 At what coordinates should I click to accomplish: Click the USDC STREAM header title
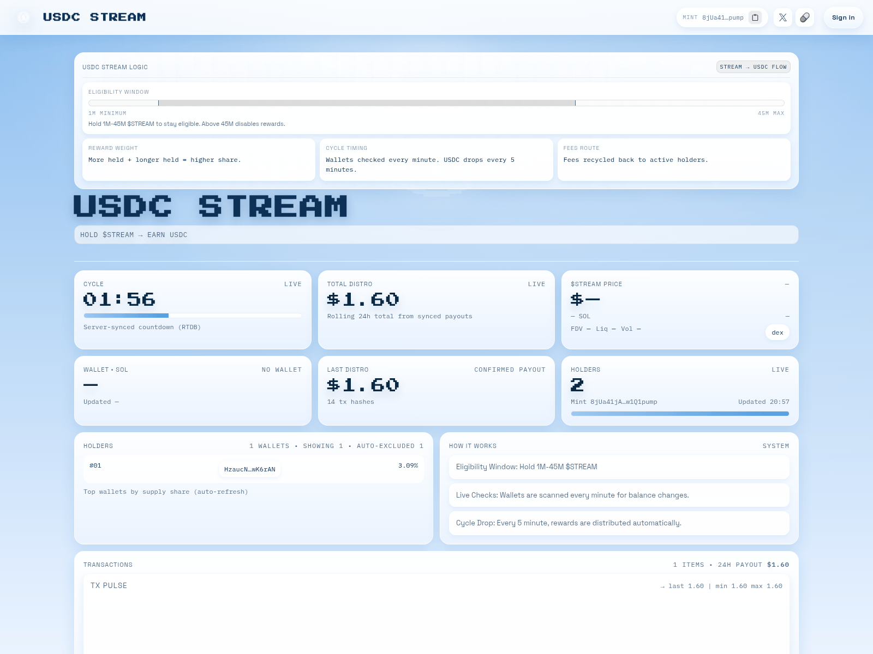pyautogui.click(x=94, y=17)
